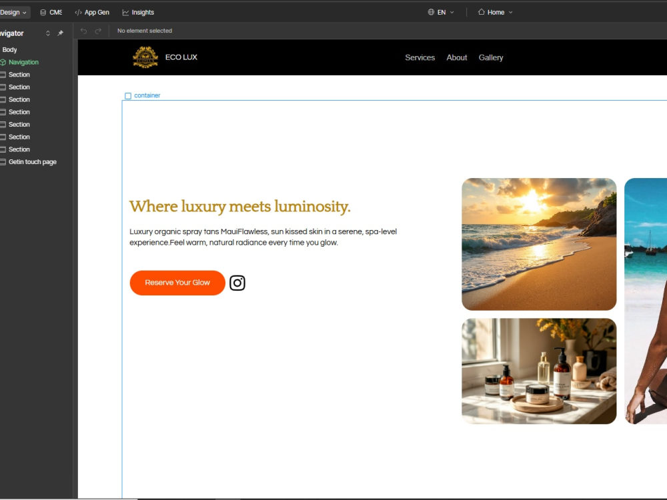Click the App Gen code icon
This screenshot has width=667, height=500.
pyautogui.click(x=78, y=12)
